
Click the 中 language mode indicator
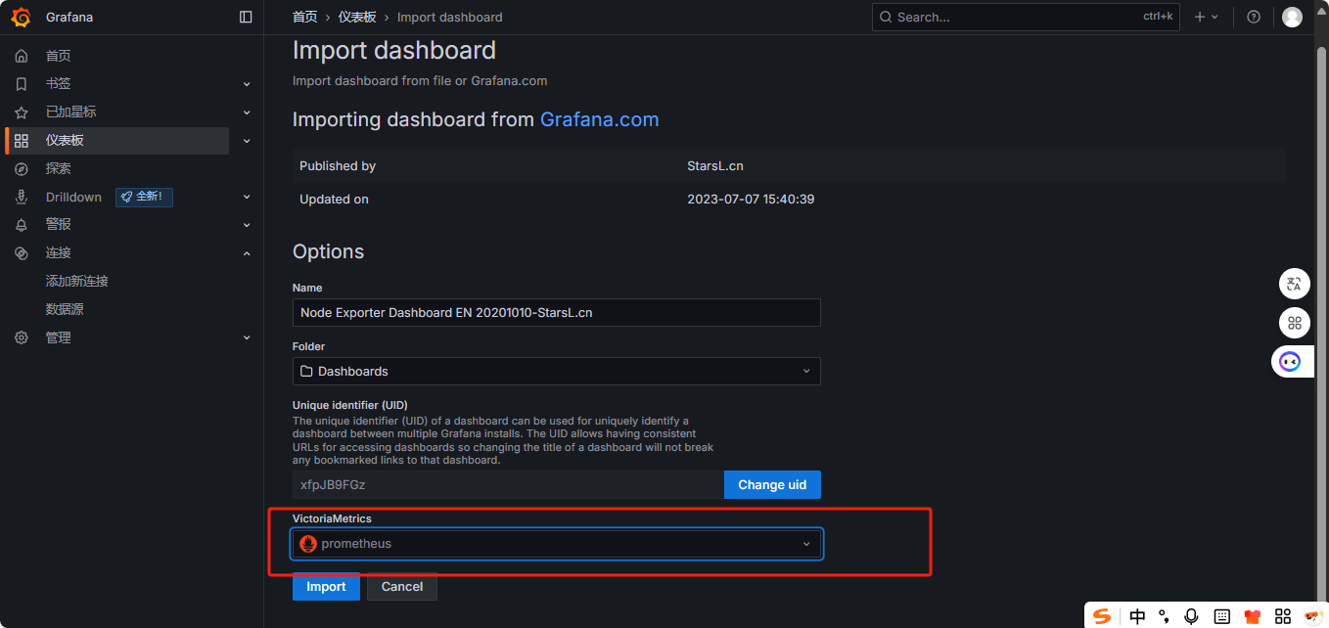tap(1137, 616)
